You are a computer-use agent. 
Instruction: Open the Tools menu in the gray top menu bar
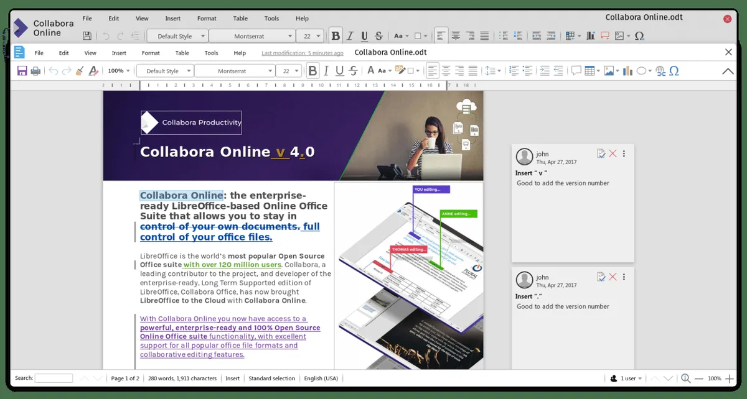271,19
